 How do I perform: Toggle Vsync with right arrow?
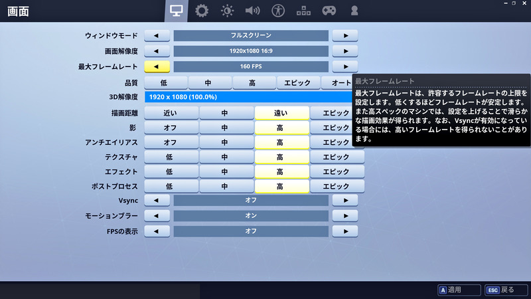345,201
